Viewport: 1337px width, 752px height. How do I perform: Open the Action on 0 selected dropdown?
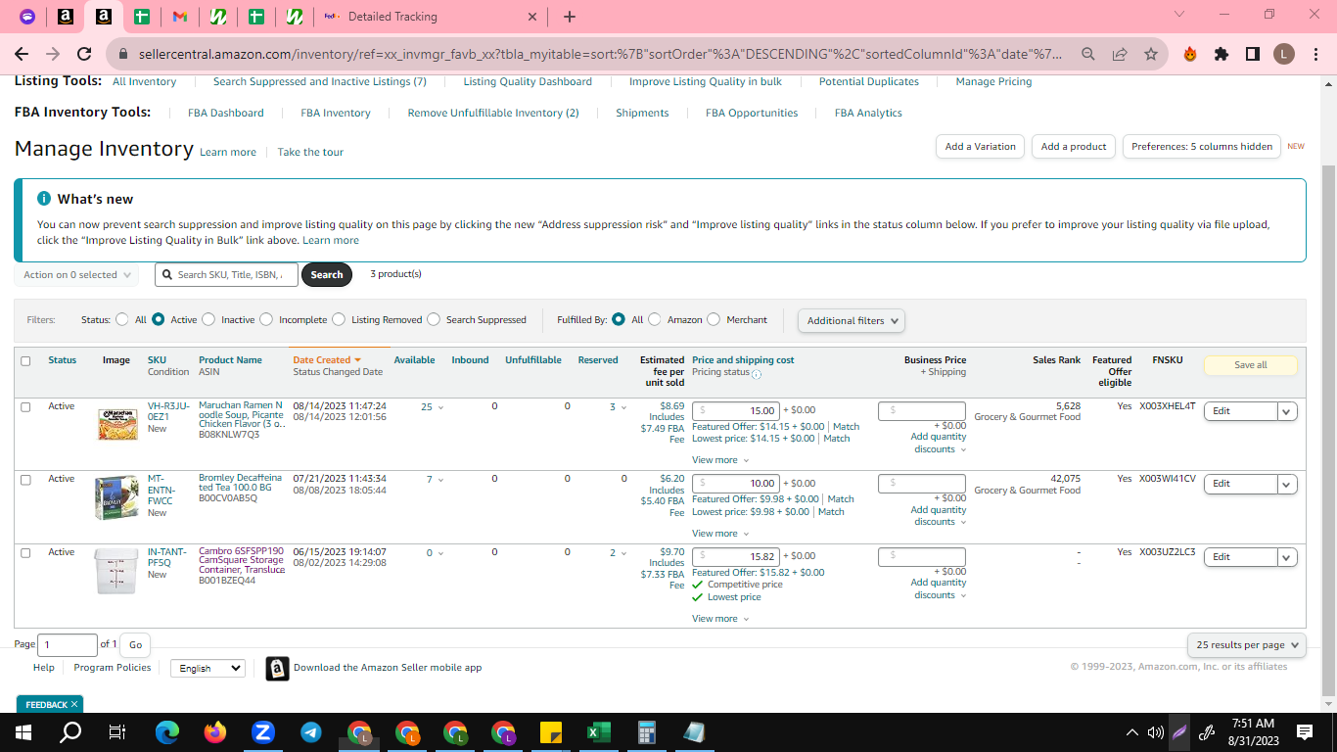coord(76,275)
